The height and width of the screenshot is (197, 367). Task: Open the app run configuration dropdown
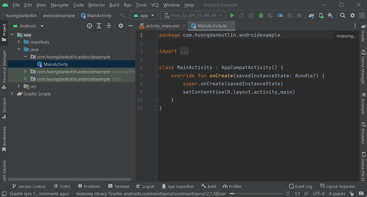(x=144, y=15)
